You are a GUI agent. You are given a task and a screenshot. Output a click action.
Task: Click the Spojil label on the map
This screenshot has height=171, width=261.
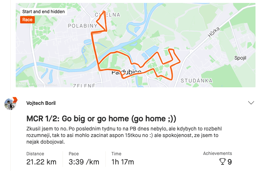pos(241,58)
